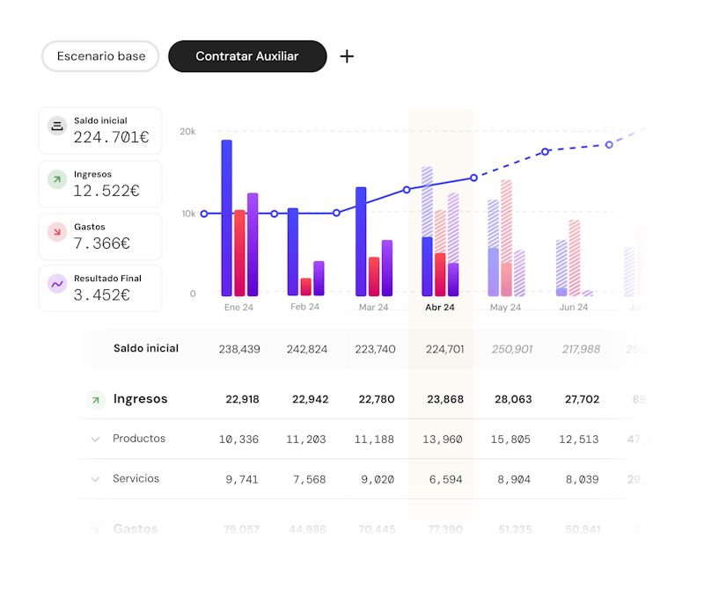Select the Contratar Auxiliar scenario tab
704x589 pixels.
[247, 56]
